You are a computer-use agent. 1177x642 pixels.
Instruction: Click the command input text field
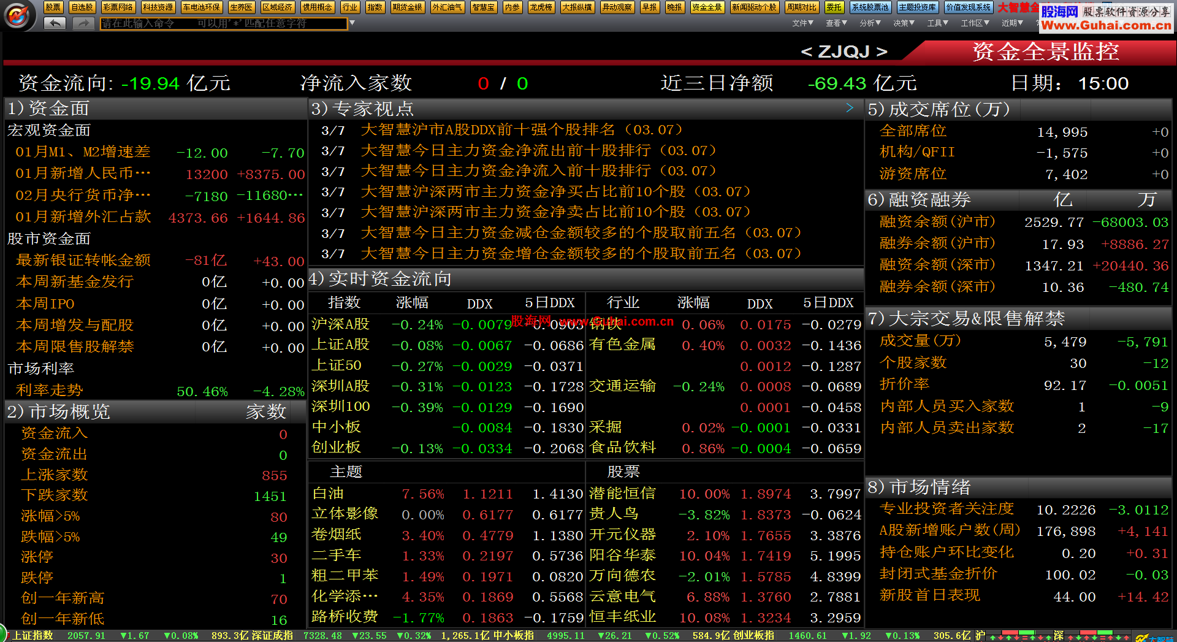point(223,23)
